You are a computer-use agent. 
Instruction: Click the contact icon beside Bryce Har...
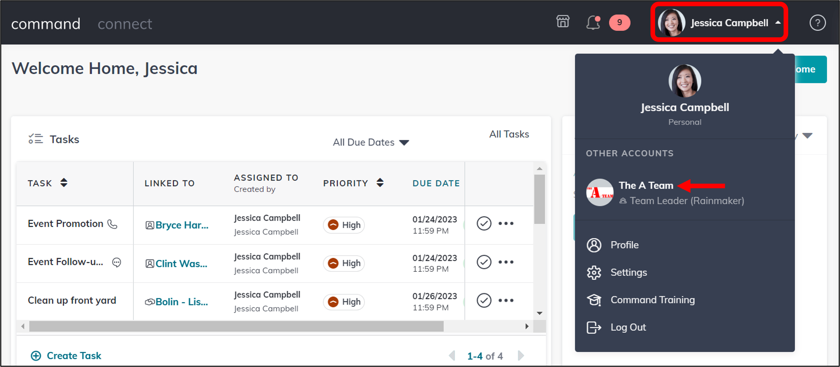point(150,225)
